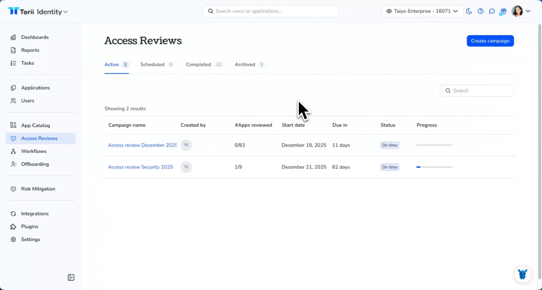
Task: Open the Tasks list icon
Action: point(13,63)
